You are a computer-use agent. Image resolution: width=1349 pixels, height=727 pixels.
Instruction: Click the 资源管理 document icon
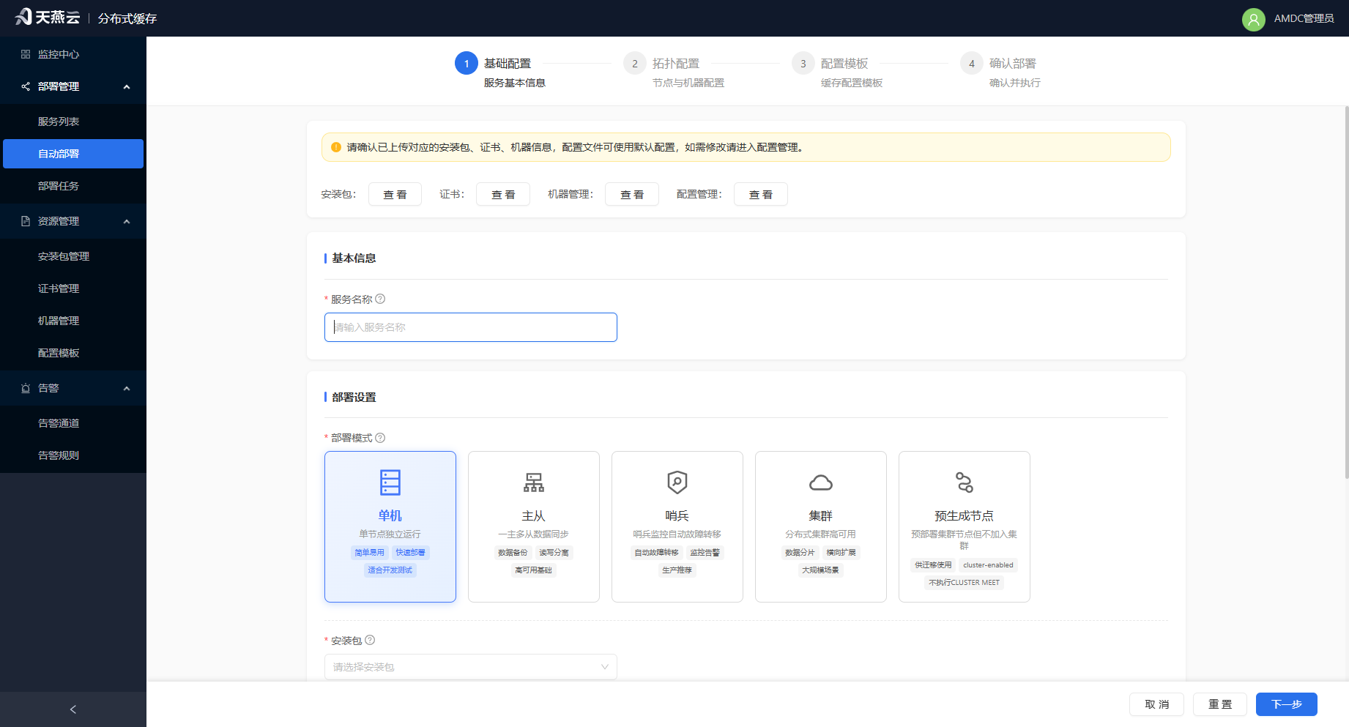point(26,221)
